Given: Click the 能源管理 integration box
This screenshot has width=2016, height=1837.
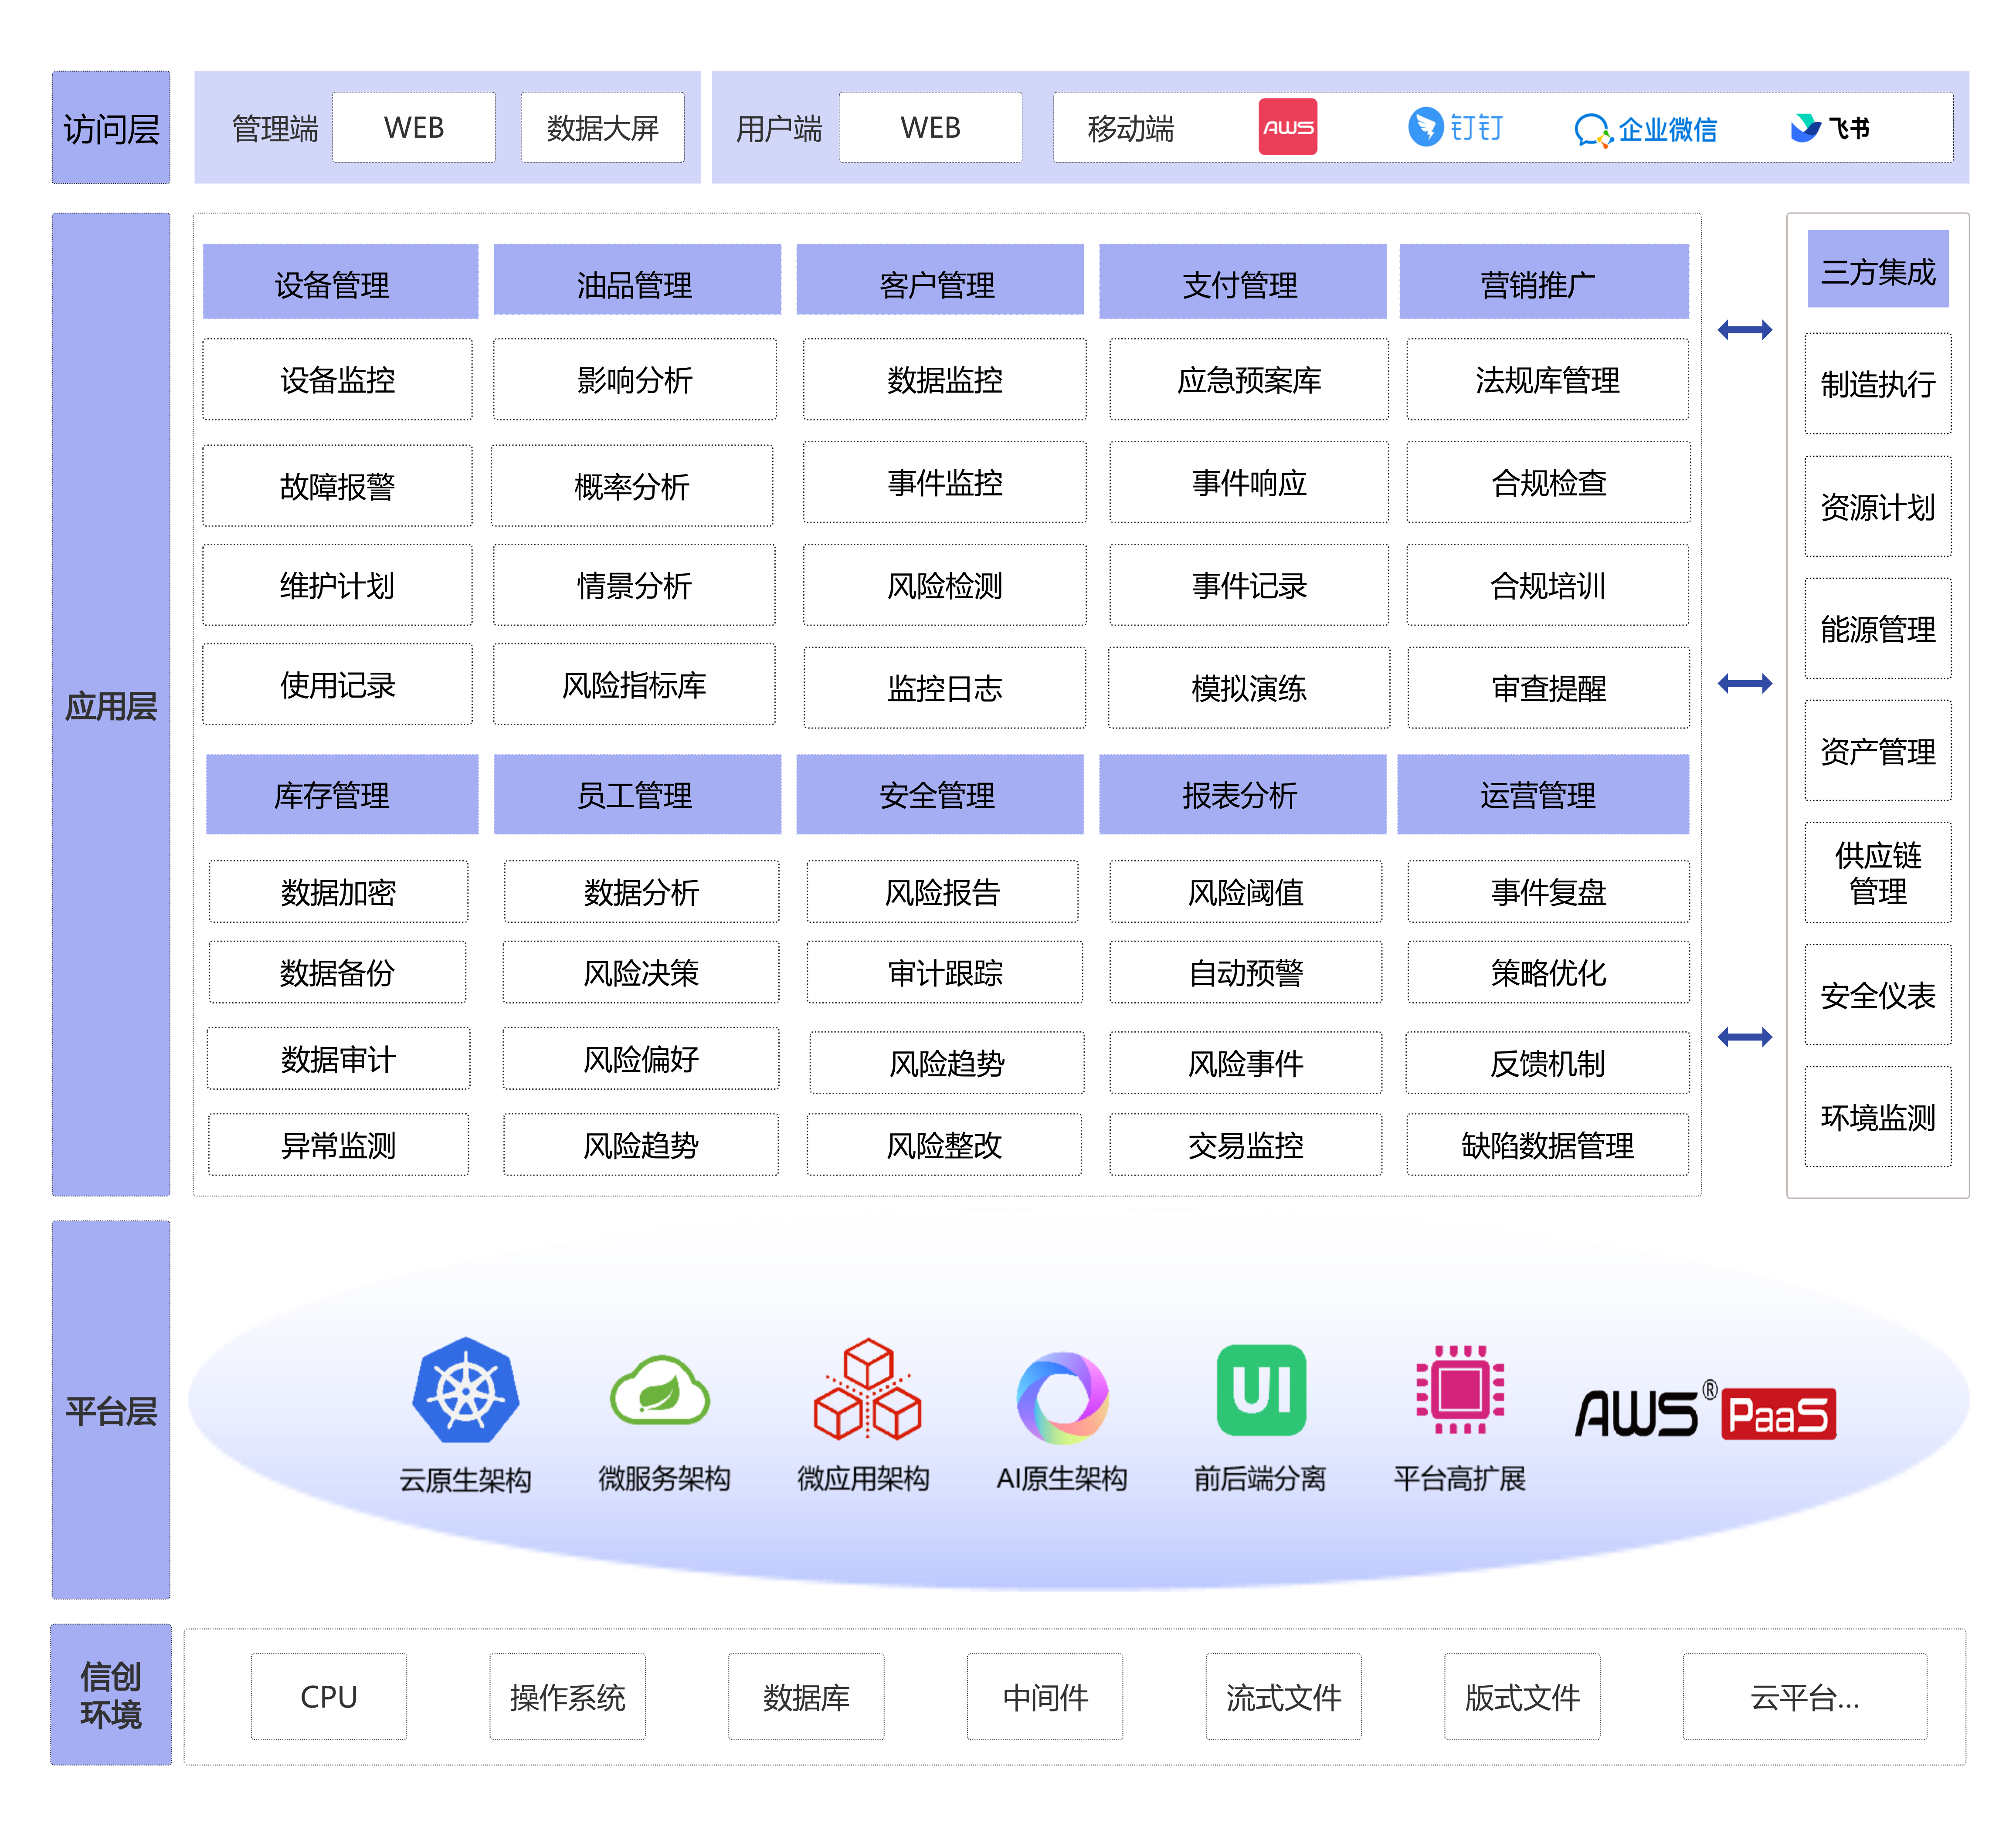Looking at the screenshot, I should click(1878, 628).
